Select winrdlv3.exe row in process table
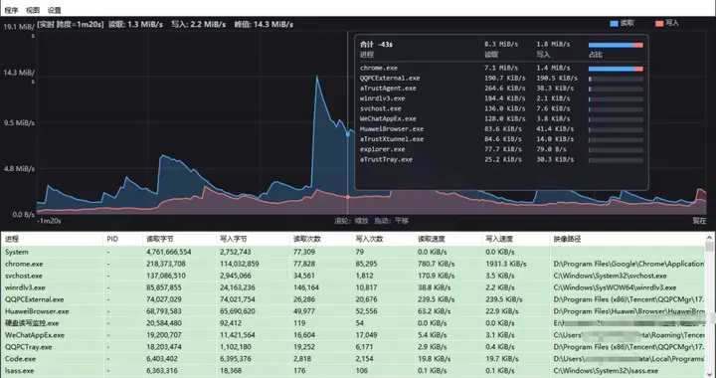Screen dimensions: 716x378 tap(352, 287)
